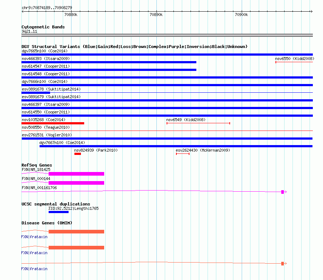Open gene label FXN|NM_001161706
Image resolution: width=323 pixels, height=280 pixels.
coord(39,188)
